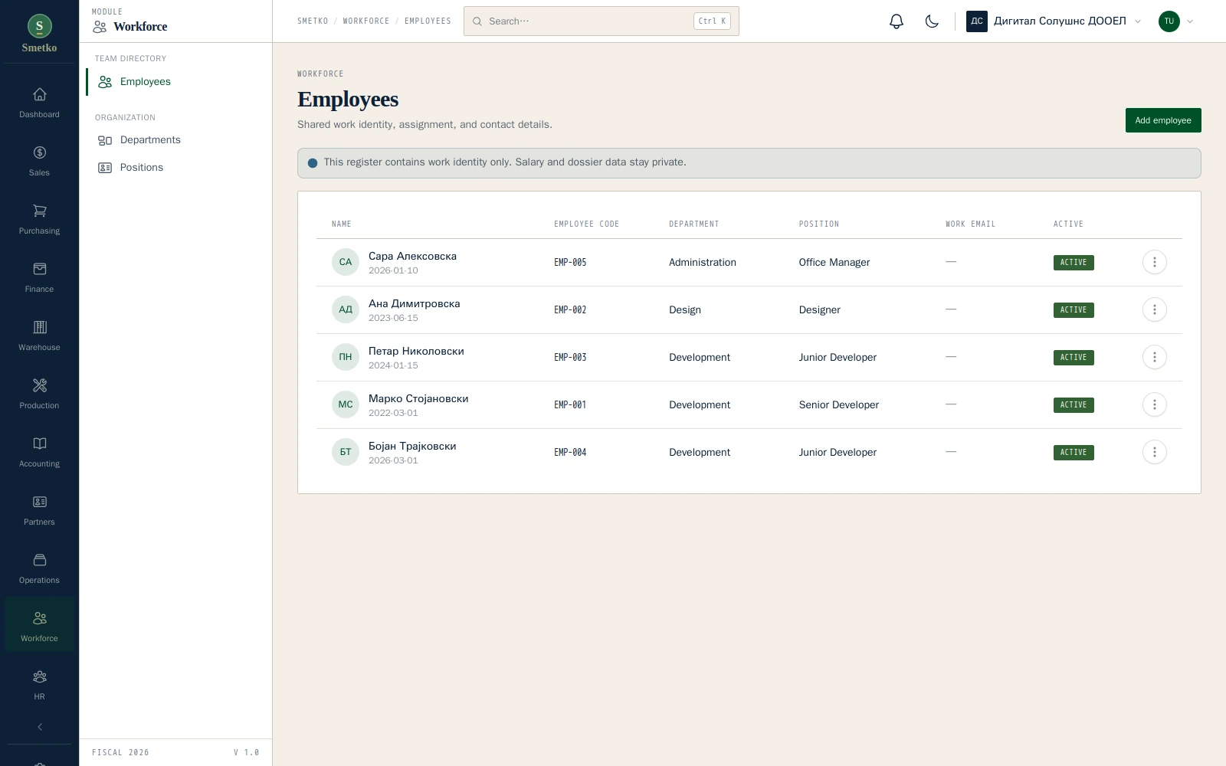Click Senior Developer position cell

pyautogui.click(x=839, y=405)
